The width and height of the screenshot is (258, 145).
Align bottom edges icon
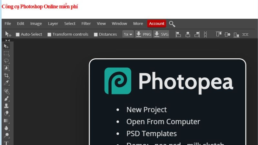click(236, 34)
